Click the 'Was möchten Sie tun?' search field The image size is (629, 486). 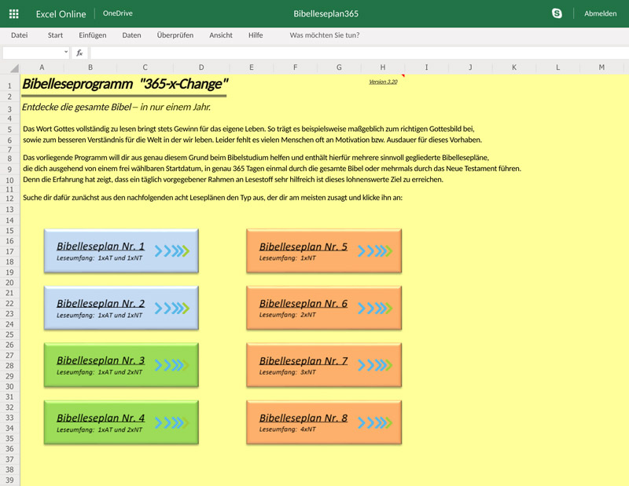(x=324, y=35)
